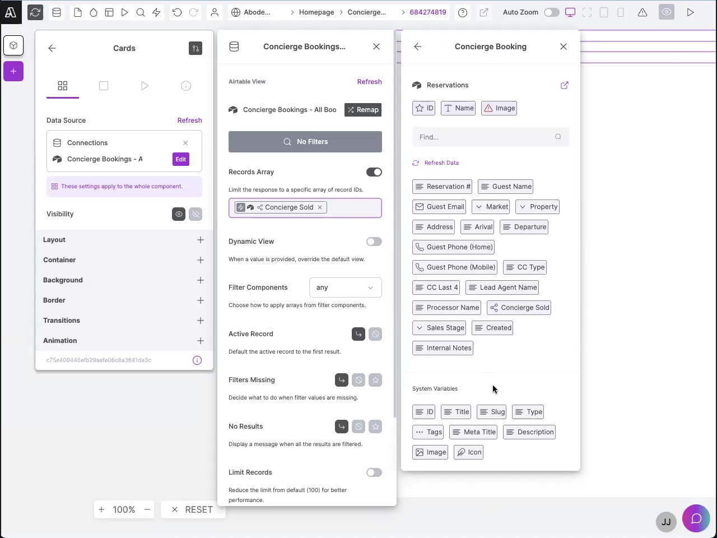Screen dimensions: 717x538
Task: Click the Market dropdown field chip
Action: [491, 207]
